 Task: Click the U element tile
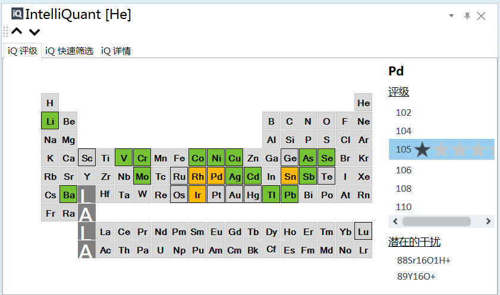161,250
